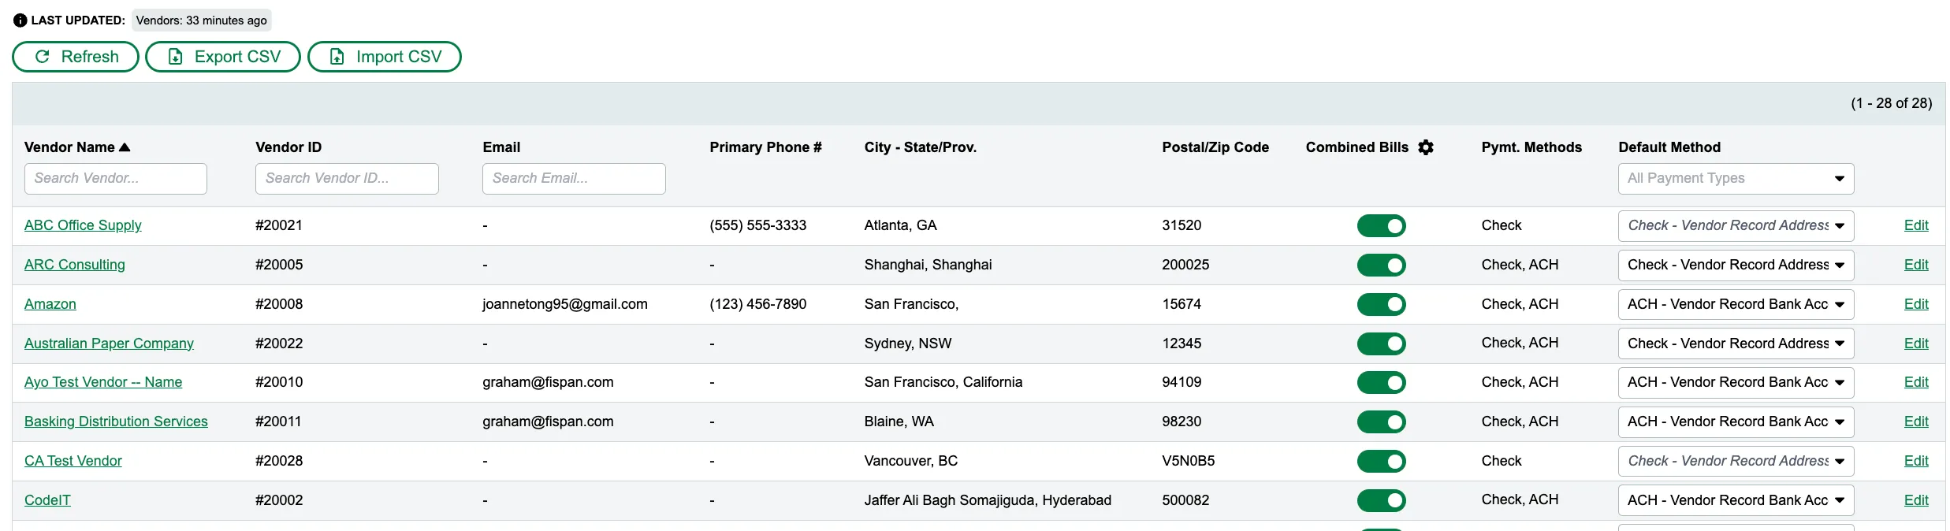Switch off Combined Bills for Amazon
This screenshot has width=1950, height=531.
point(1381,304)
